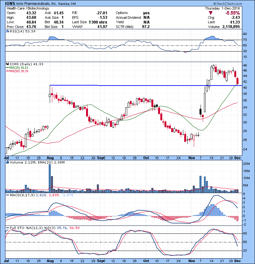255x264 pixels.
Task: Click the Last price 41.33 in the header
Action: [x=235, y=22]
